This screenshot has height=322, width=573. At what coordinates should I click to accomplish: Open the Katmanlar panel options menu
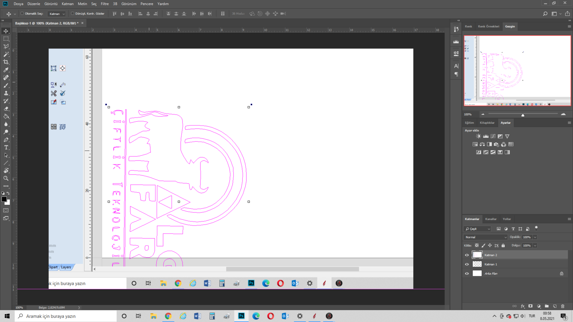coord(569,219)
